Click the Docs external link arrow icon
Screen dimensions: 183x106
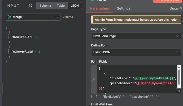point(181,8)
